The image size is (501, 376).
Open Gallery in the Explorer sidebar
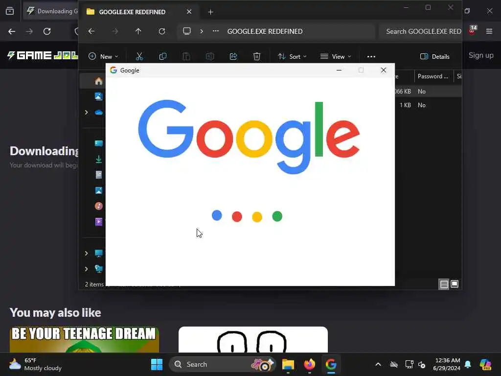click(x=98, y=96)
